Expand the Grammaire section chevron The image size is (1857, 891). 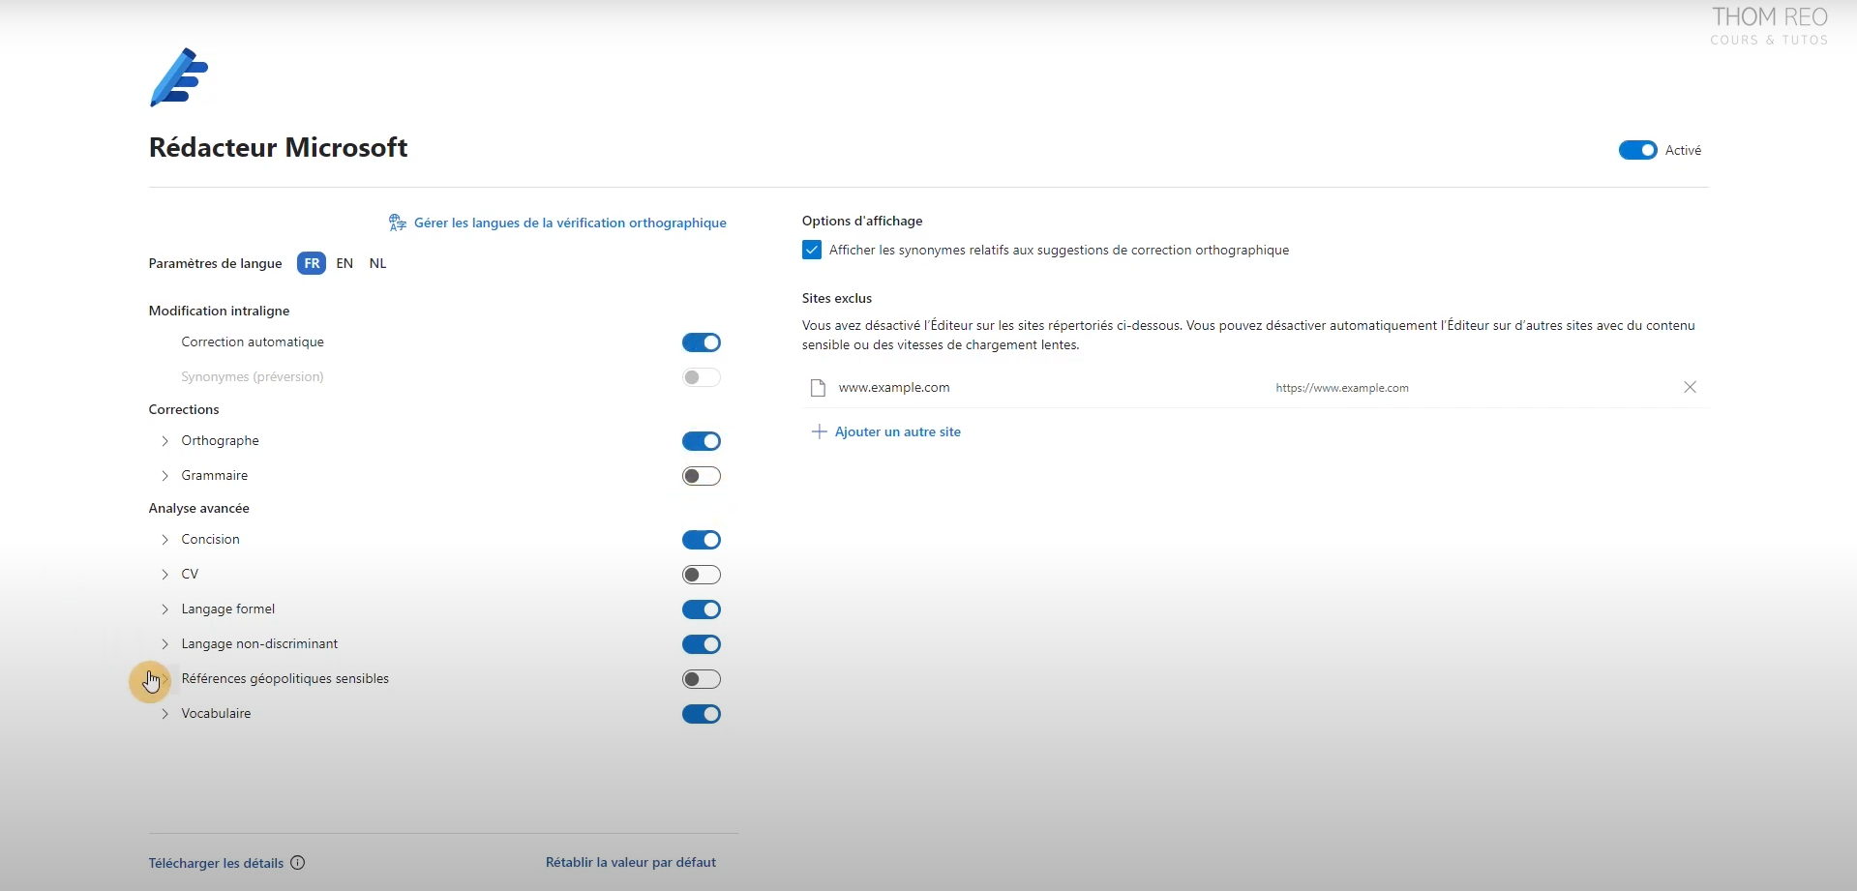165,476
